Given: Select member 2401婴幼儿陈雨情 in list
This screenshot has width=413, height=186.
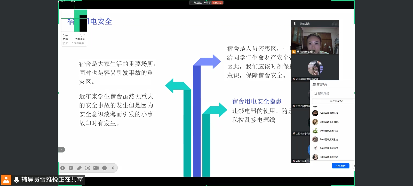Looking at the screenshot, I should pos(329,113).
